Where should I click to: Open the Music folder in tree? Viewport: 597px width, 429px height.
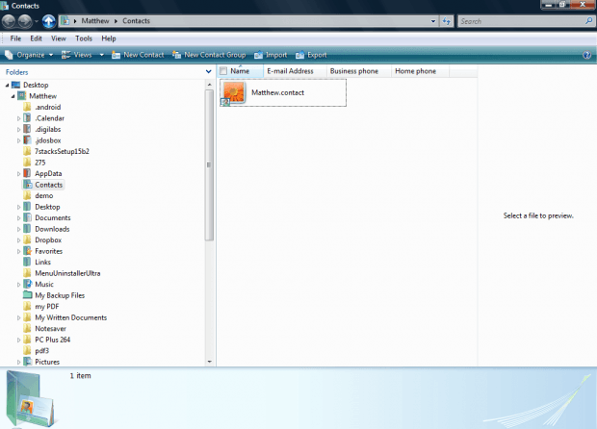pos(44,285)
